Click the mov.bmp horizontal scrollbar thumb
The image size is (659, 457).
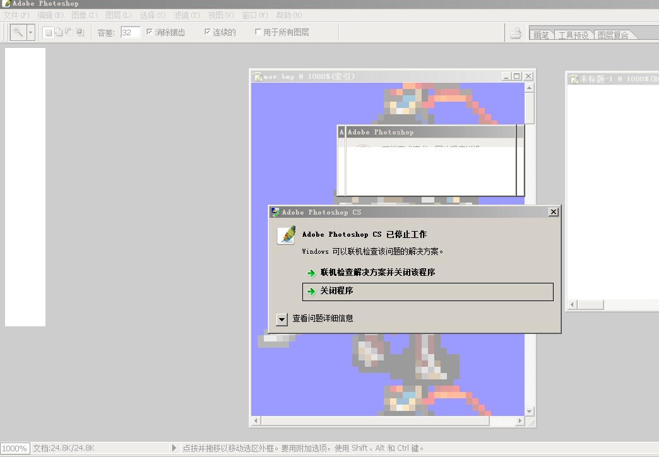coord(376,420)
